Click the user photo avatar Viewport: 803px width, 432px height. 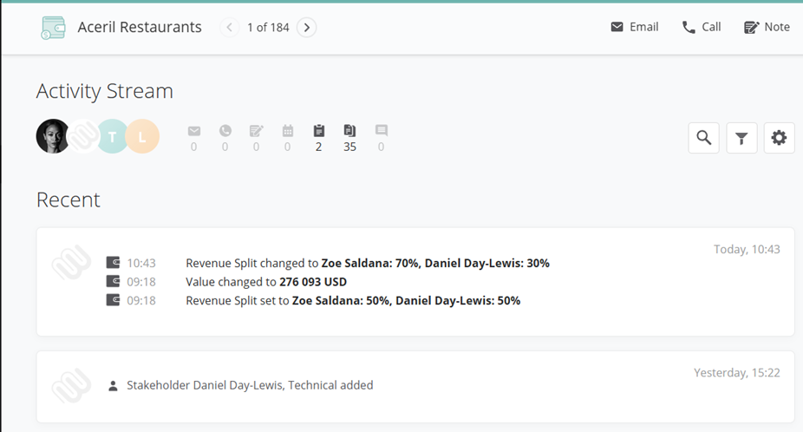pos(52,136)
